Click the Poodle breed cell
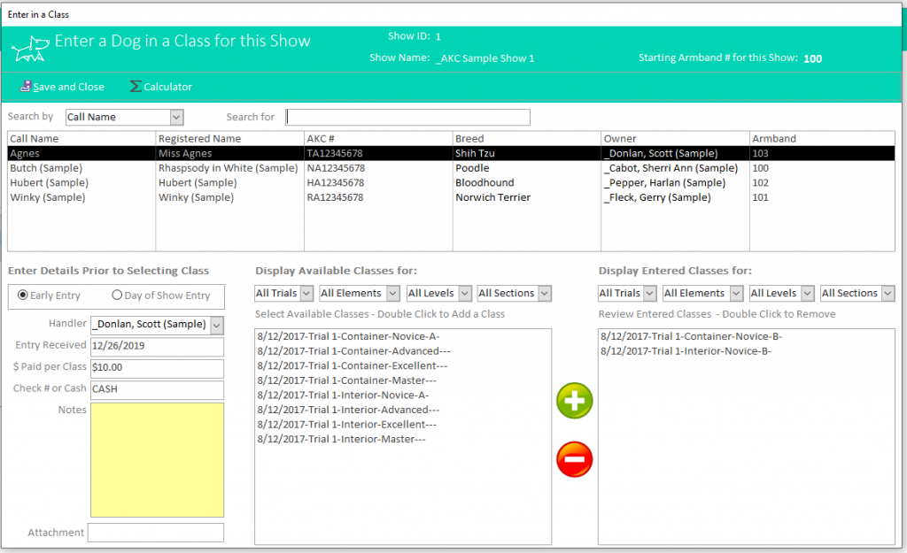The height and width of the screenshot is (553, 907). tap(472, 168)
